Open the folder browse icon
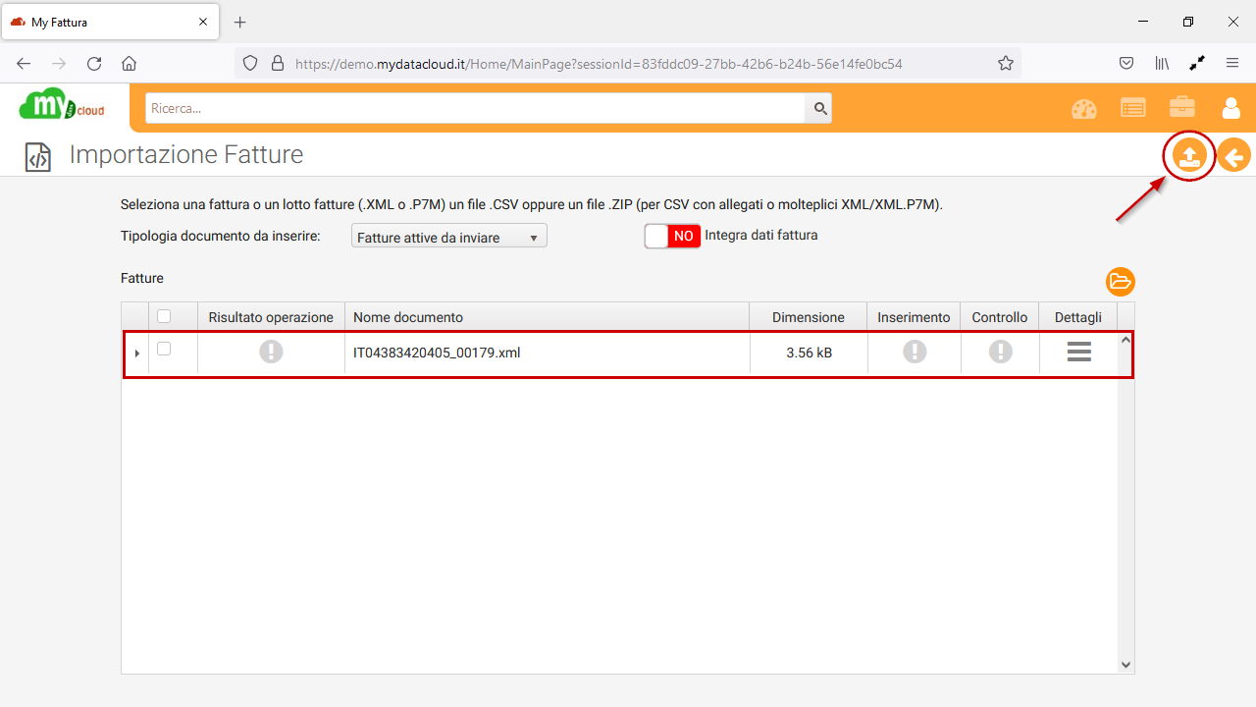 pyautogui.click(x=1120, y=282)
